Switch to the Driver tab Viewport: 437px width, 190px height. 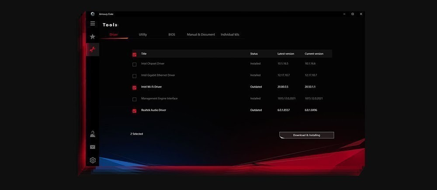click(x=114, y=35)
